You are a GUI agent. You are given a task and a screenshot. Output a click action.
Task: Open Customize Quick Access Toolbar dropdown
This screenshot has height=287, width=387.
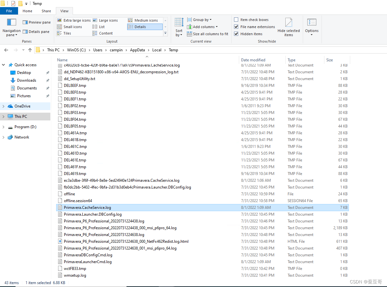(x=26, y=4)
